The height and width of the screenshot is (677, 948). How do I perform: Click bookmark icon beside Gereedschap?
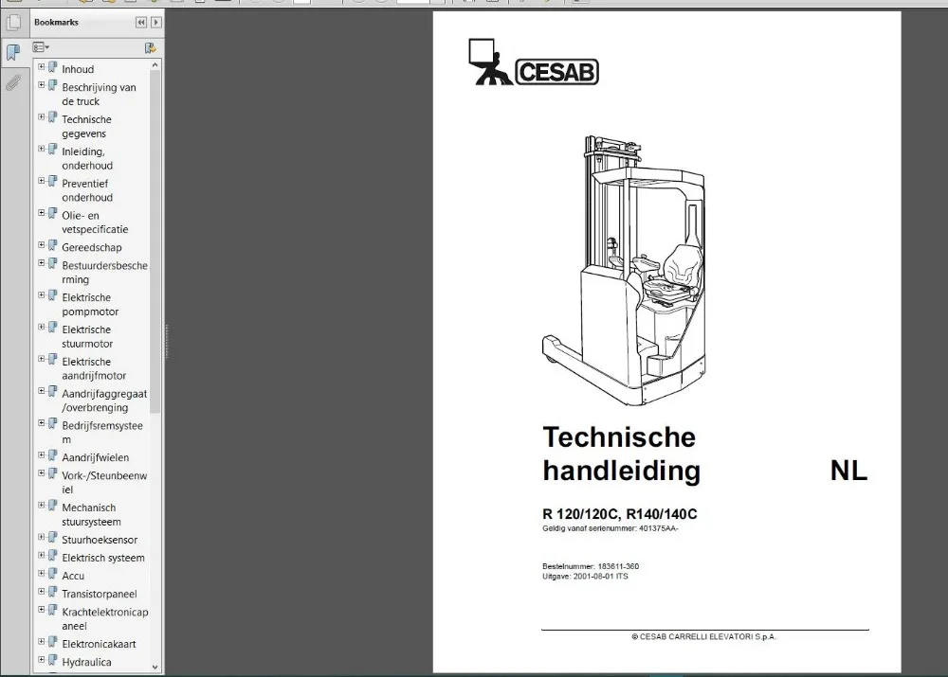pyautogui.click(x=52, y=245)
